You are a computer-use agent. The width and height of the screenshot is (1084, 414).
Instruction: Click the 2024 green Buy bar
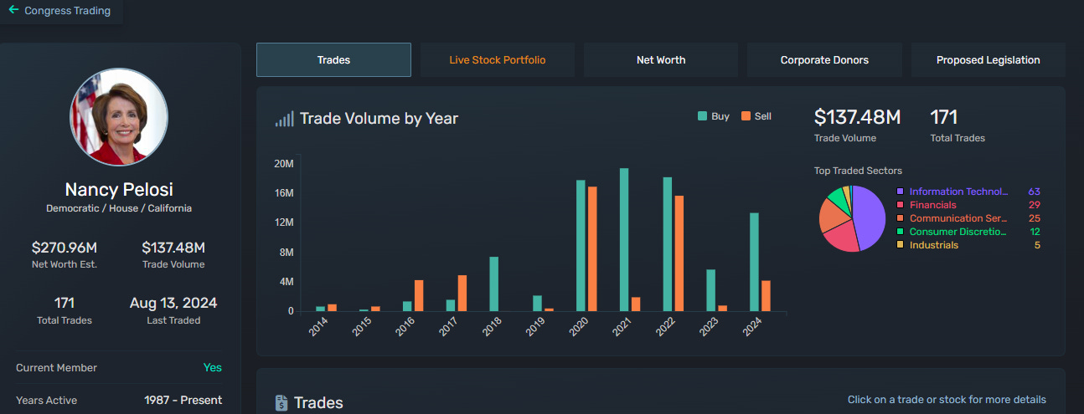[754, 263]
